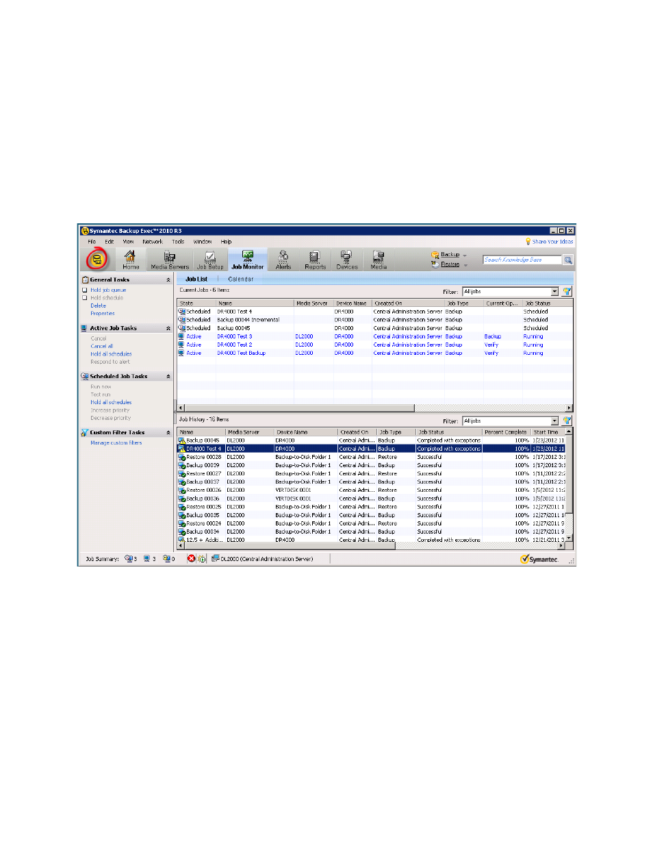Viewport: 653px width, 846px height.
Task: Open the Media Servers view
Action: pos(169,260)
